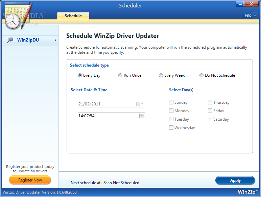Viewport: 261px width, 197px height.
Task: Expand the Help dropdown arrow
Action: pos(255,16)
